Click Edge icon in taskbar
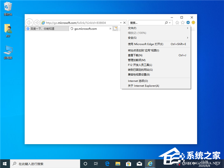This screenshot has height=168, width=224. 107,164
